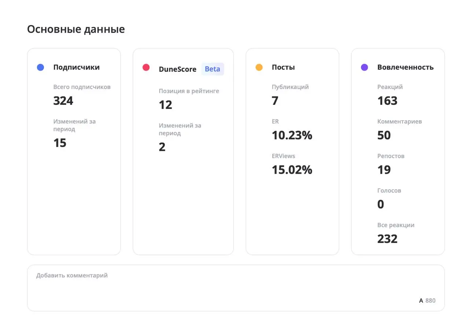Click the Комментариев label
The image size is (469, 322).
399,121
